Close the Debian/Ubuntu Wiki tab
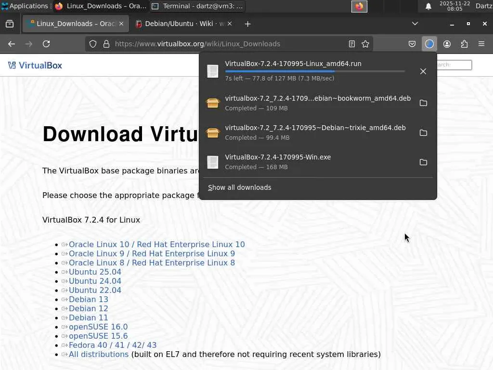The height and width of the screenshot is (370, 493). tap(230, 24)
